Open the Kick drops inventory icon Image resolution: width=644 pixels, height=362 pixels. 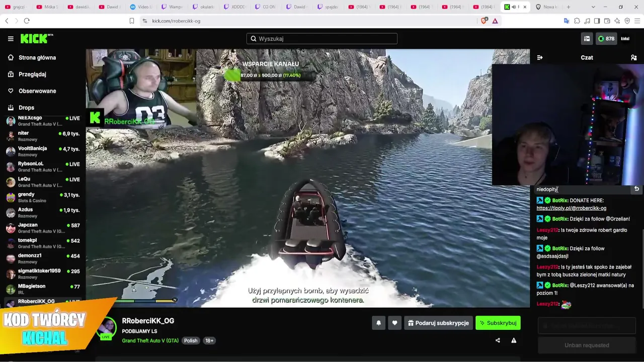[587, 39]
